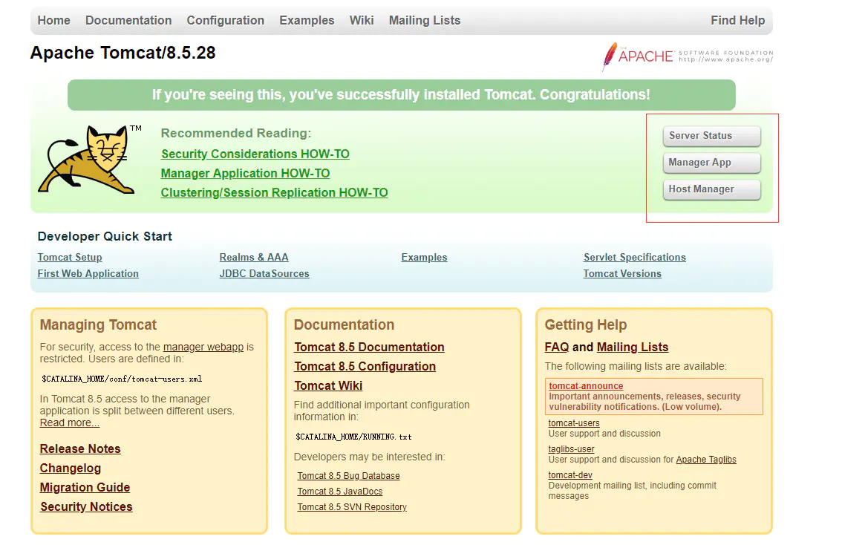Image resolution: width=842 pixels, height=545 pixels.
Task: Open the Security Notices link
Action: point(86,507)
